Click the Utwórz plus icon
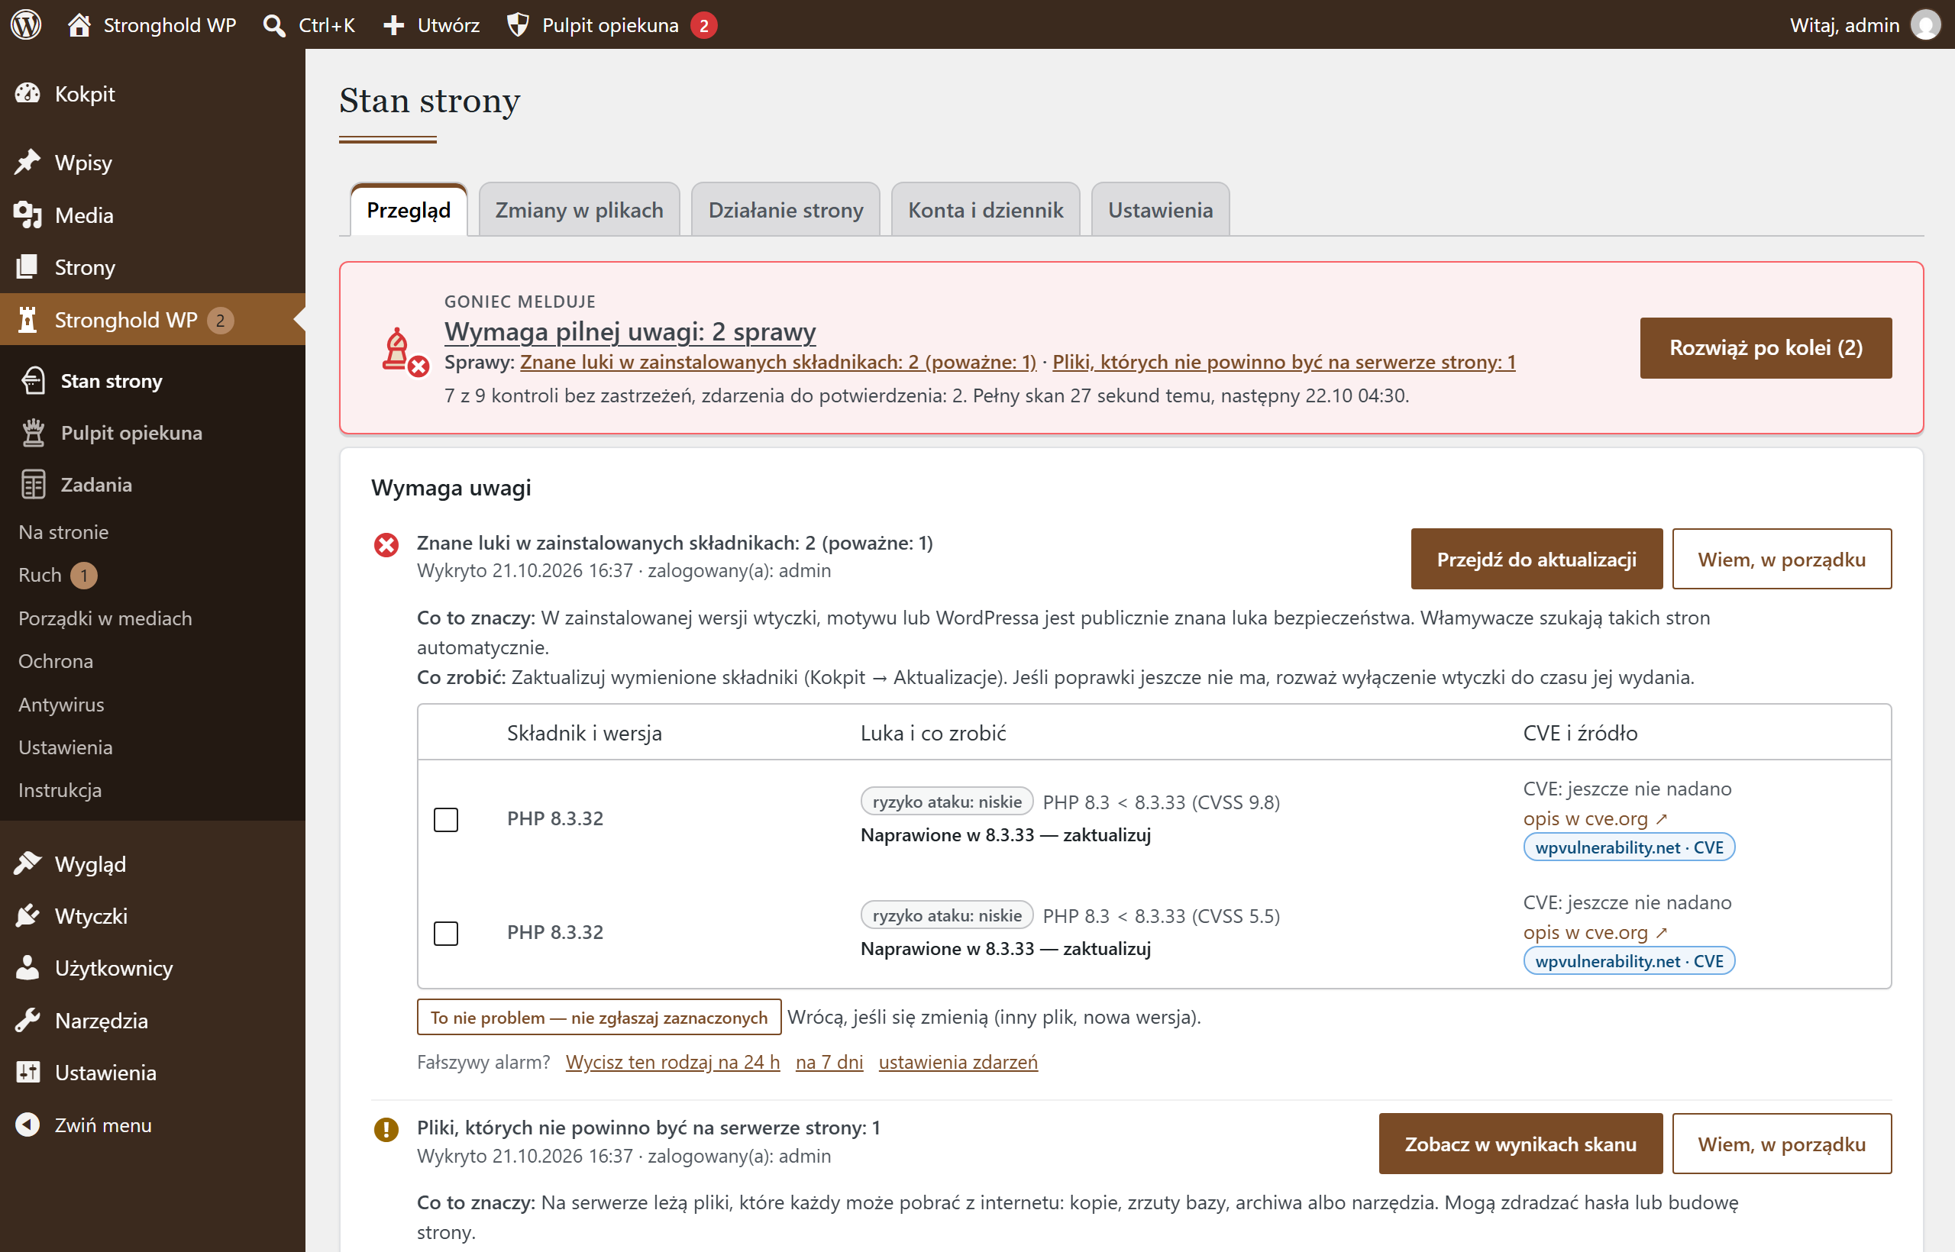This screenshot has height=1252, width=1955. [x=393, y=25]
